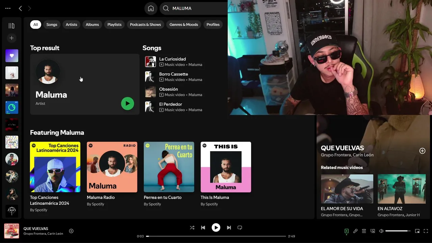
Task: Skip to next track
Action: click(229, 228)
